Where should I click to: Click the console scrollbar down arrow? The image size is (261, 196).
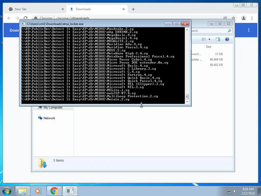click(x=187, y=102)
